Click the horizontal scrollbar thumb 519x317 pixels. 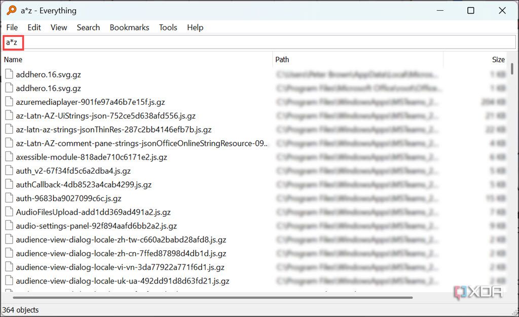click(x=212, y=297)
